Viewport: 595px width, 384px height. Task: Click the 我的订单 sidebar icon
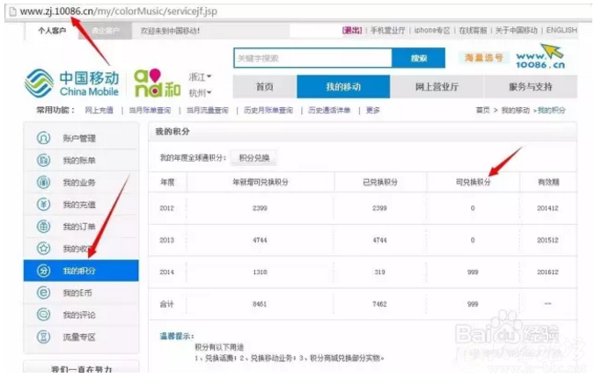43,226
